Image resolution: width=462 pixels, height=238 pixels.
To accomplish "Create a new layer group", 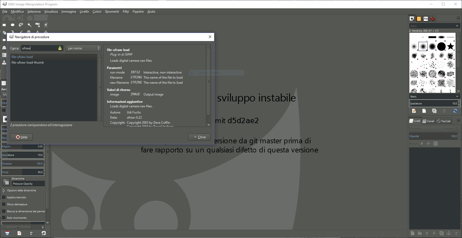I will point(420,233).
